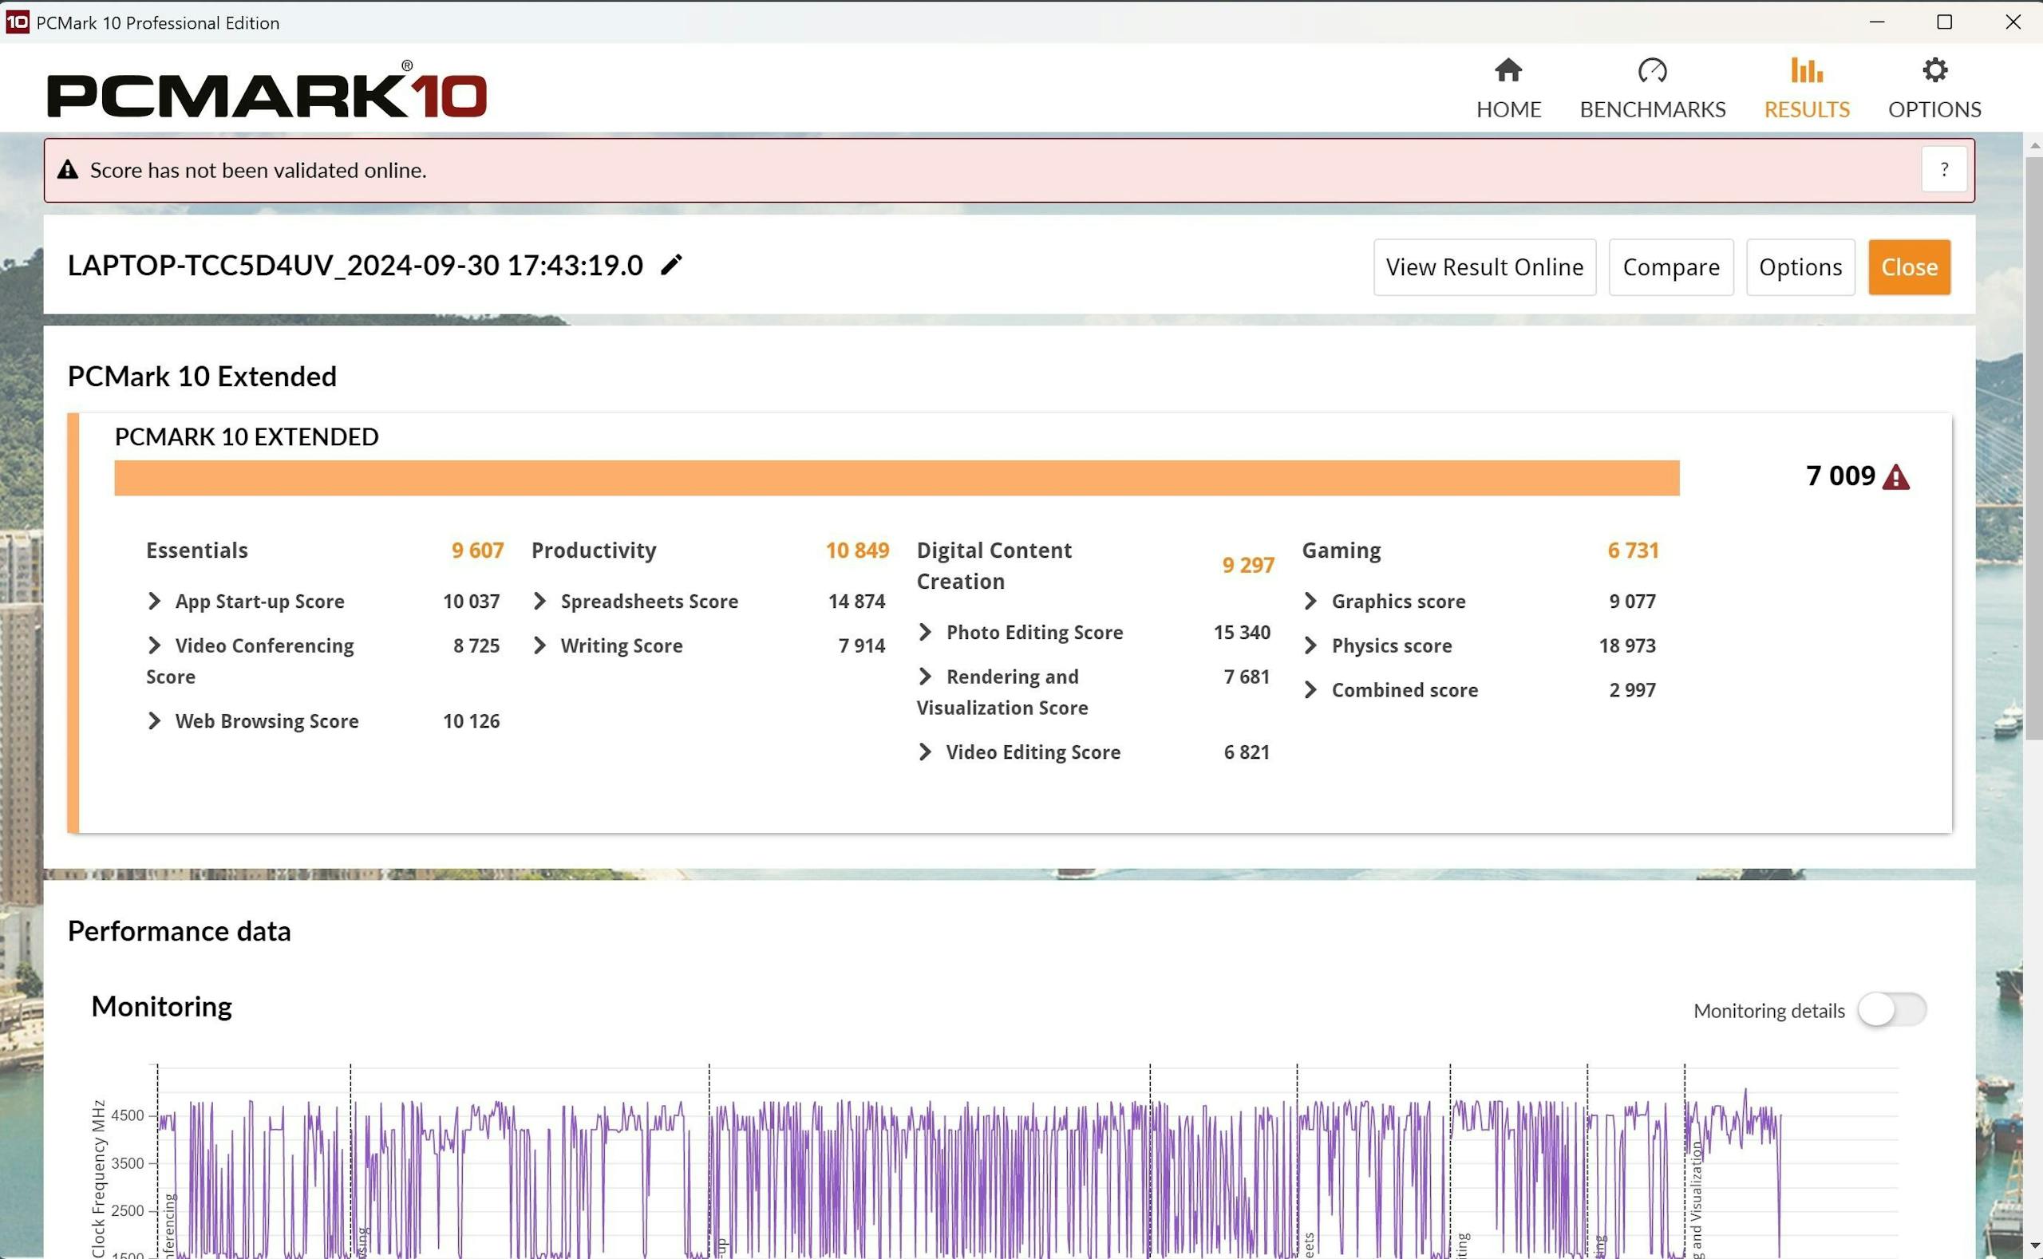Toggle the Monitoring details switch

click(1891, 1010)
